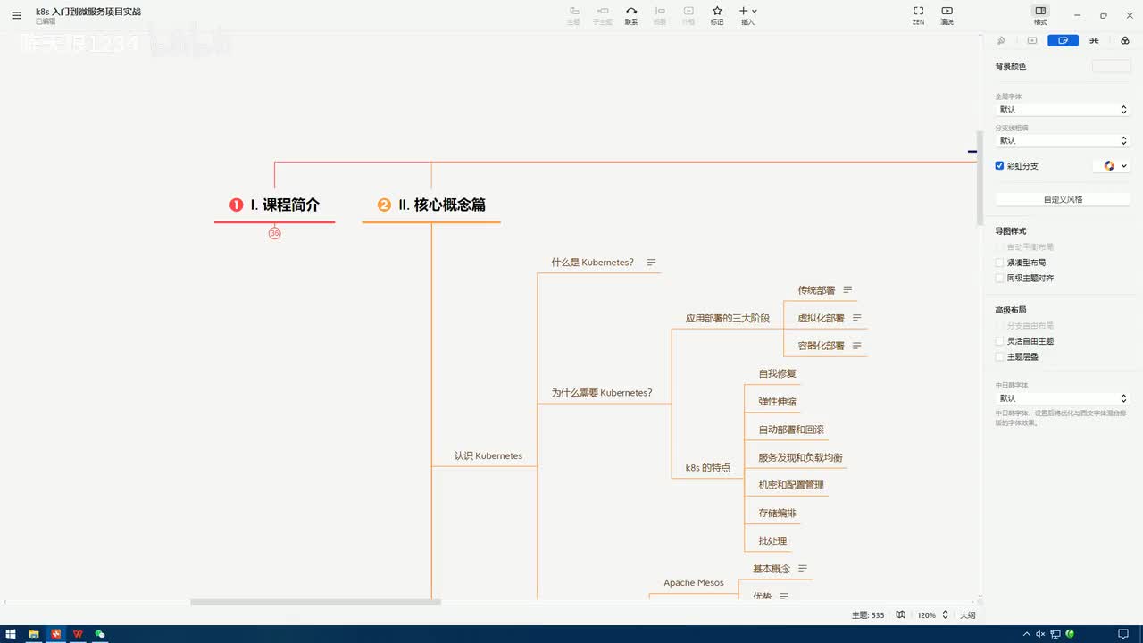Open the hamburger menu
Viewport: 1143px width, 643px height.
pyautogui.click(x=16, y=15)
